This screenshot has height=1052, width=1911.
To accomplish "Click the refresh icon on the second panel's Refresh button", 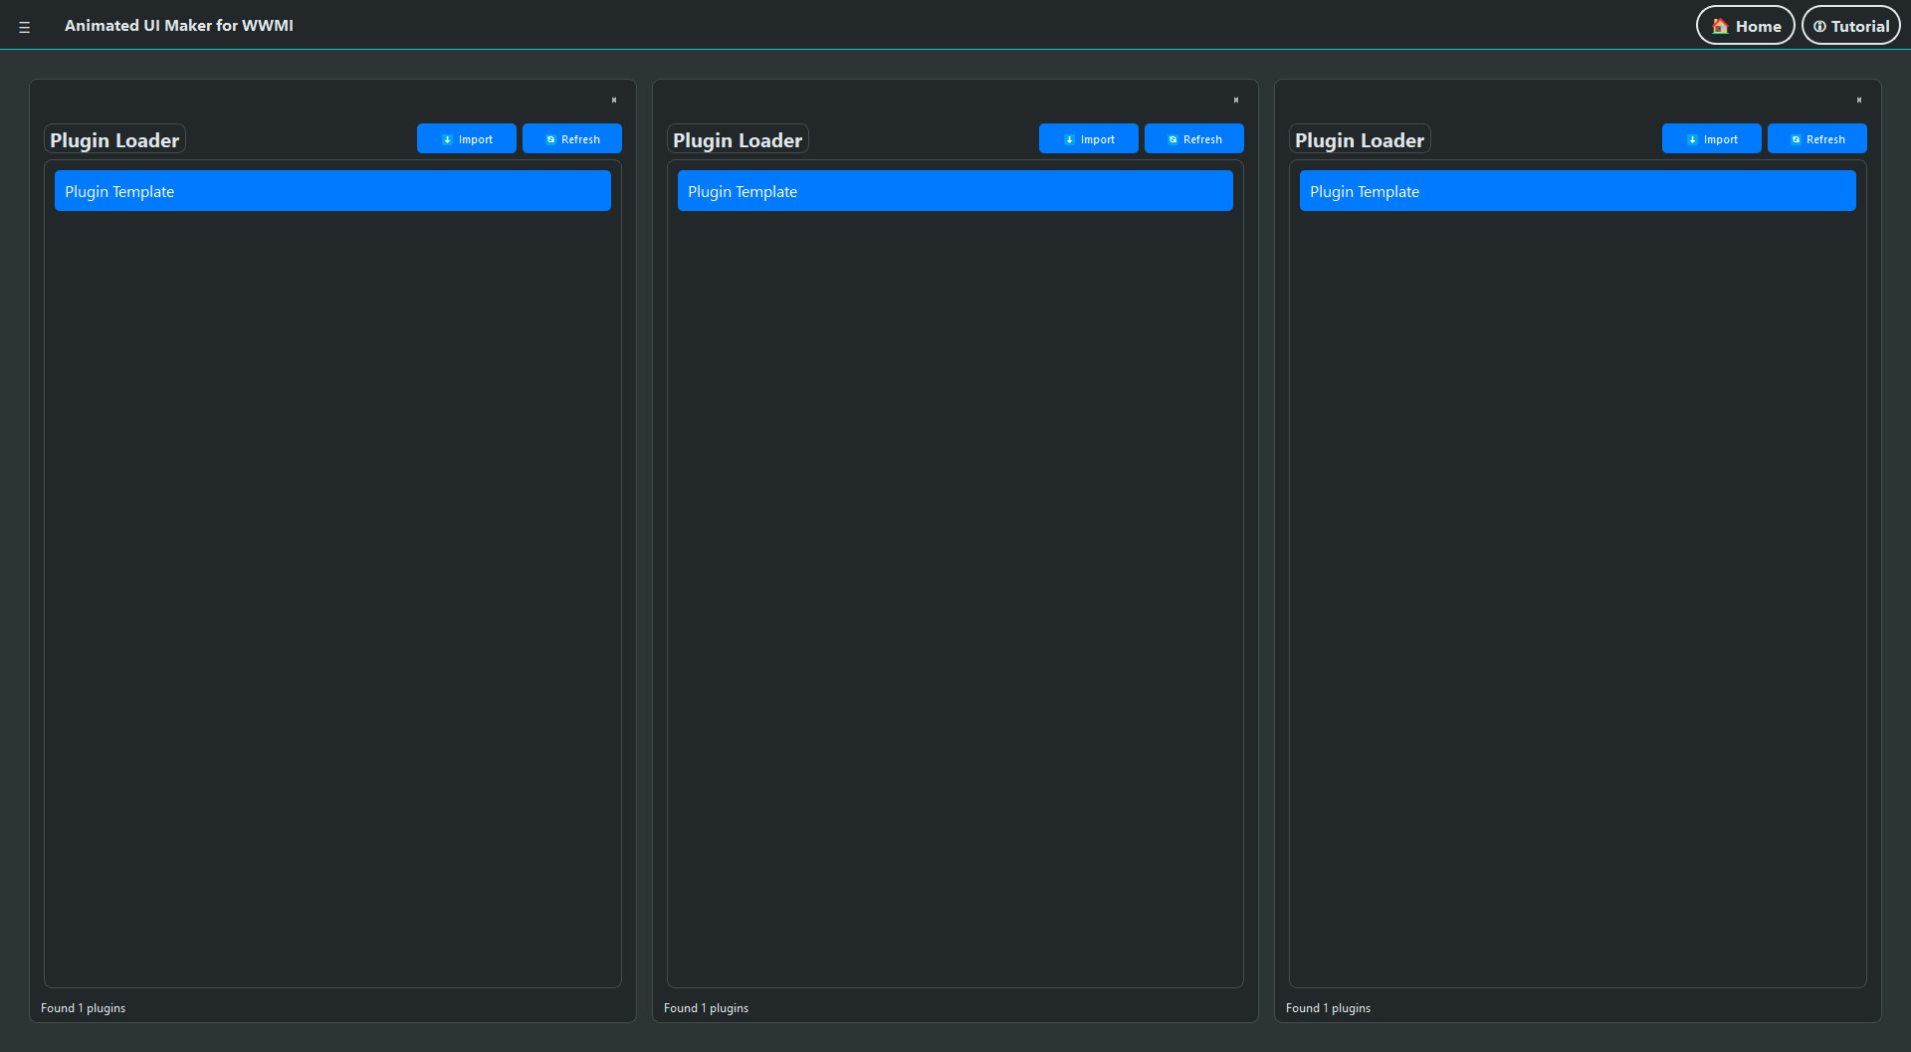I will [1171, 138].
